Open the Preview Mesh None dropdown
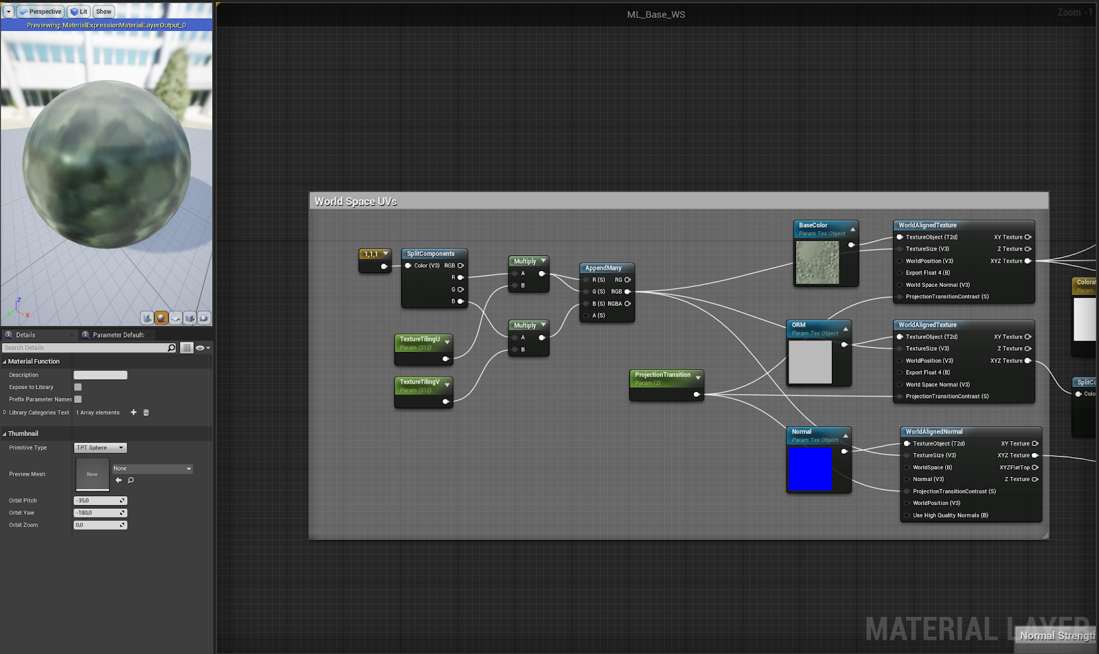Viewport: 1099px width, 654px height. click(x=152, y=469)
